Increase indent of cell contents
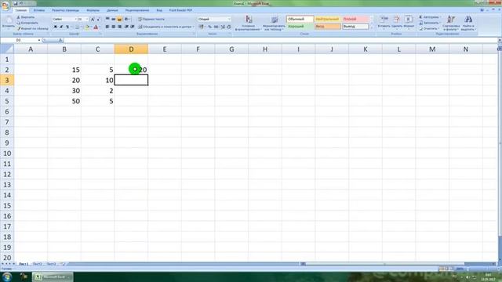502x282 pixels. click(132, 27)
